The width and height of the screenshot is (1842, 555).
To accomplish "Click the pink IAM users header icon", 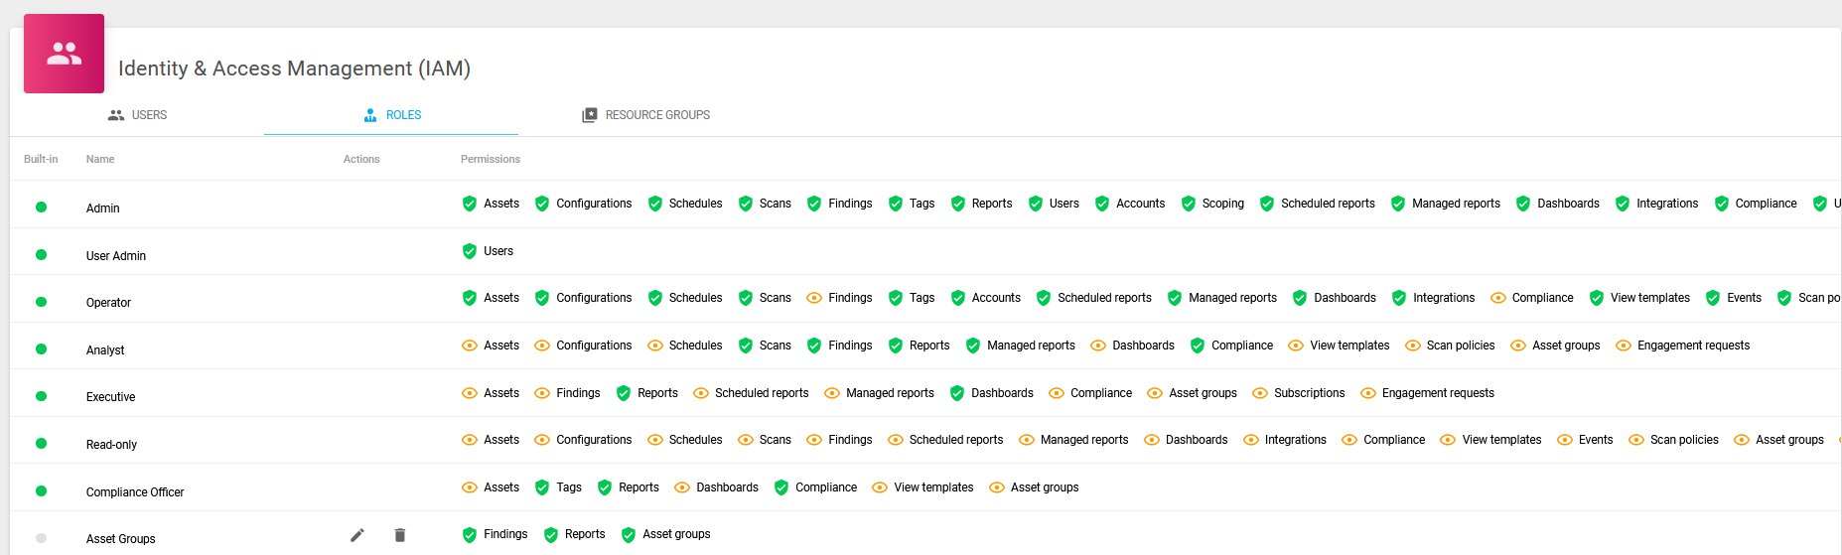I will 64,54.
